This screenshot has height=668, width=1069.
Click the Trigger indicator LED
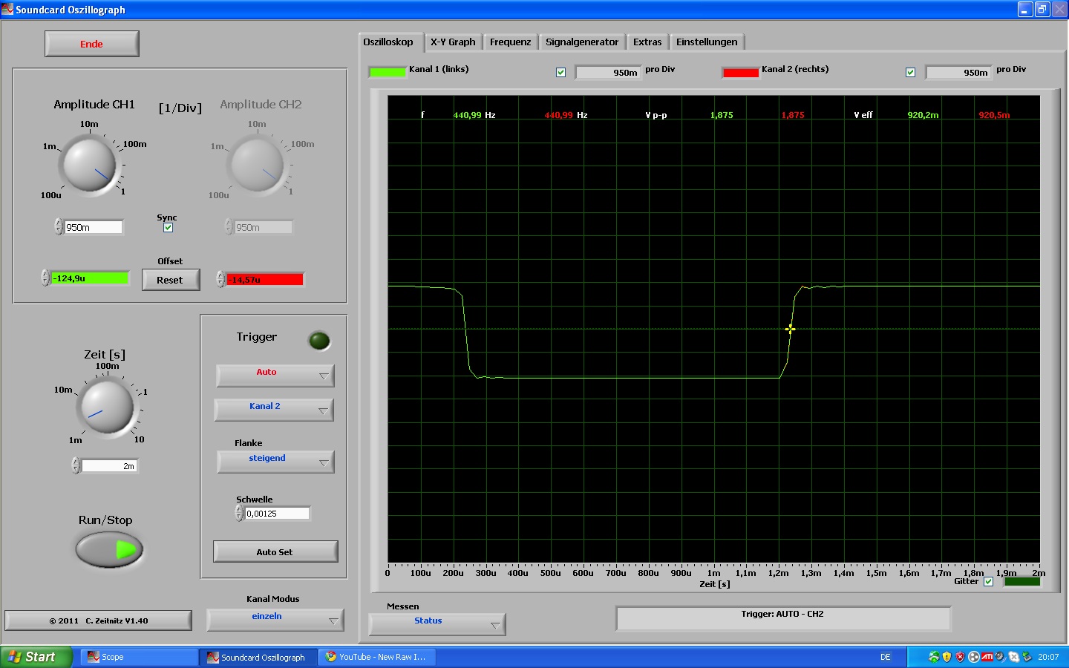[319, 341]
